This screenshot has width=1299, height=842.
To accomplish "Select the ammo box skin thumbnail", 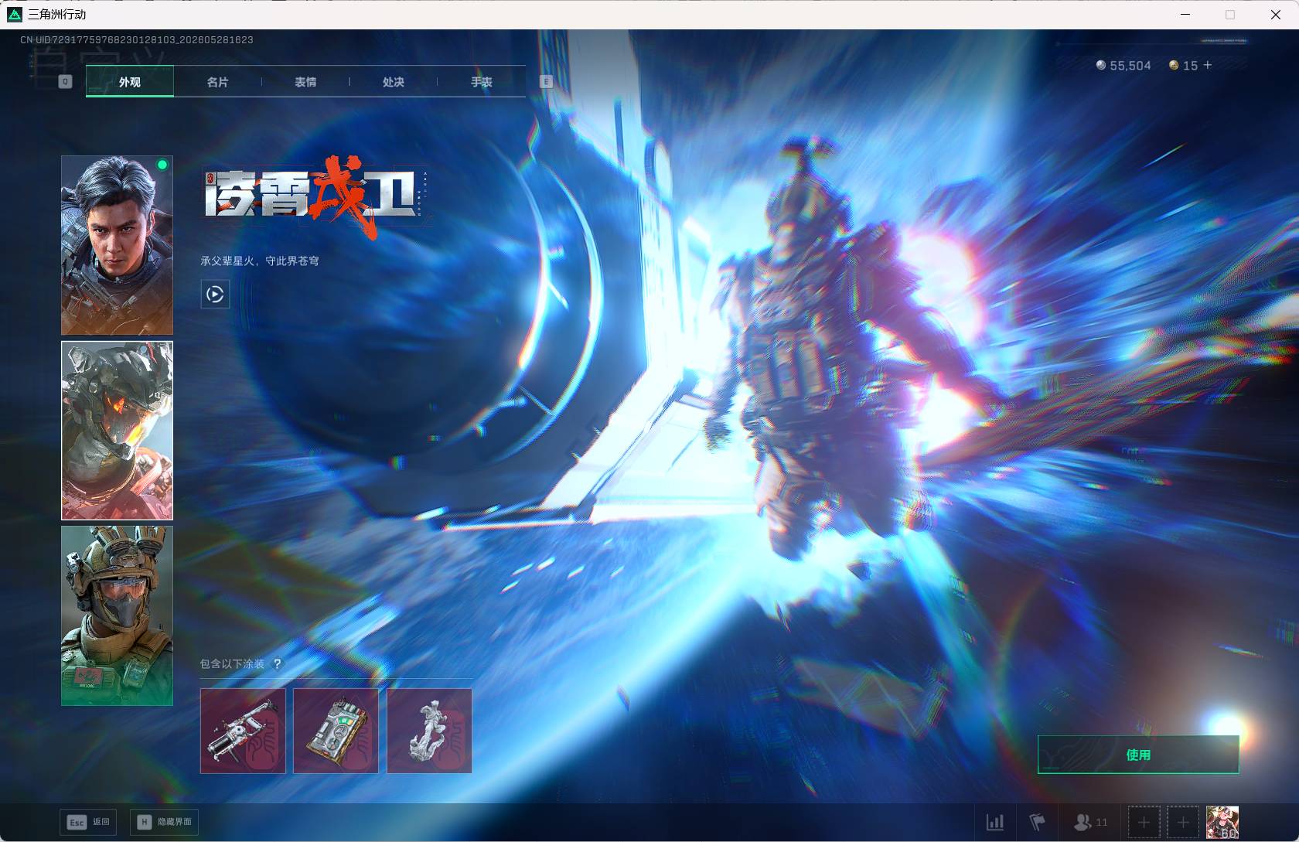I will click(336, 731).
